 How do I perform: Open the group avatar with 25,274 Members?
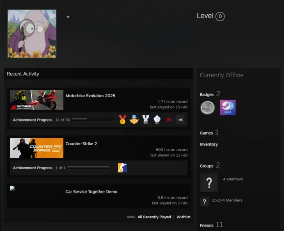coord(204,202)
